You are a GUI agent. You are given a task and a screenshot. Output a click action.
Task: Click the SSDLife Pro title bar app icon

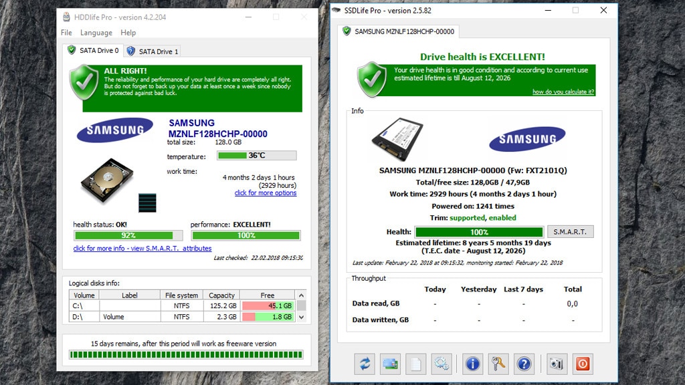[336, 10]
